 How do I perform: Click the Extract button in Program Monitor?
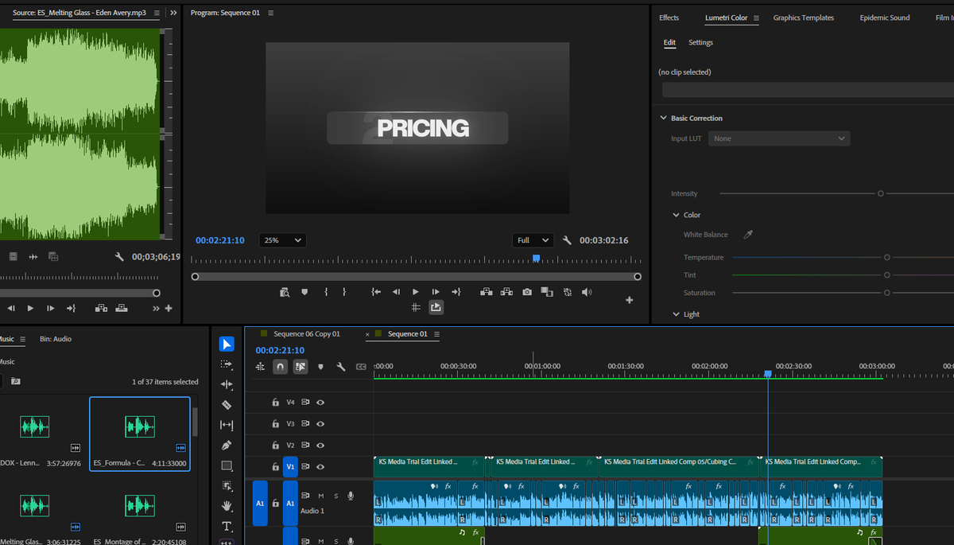click(506, 292)
